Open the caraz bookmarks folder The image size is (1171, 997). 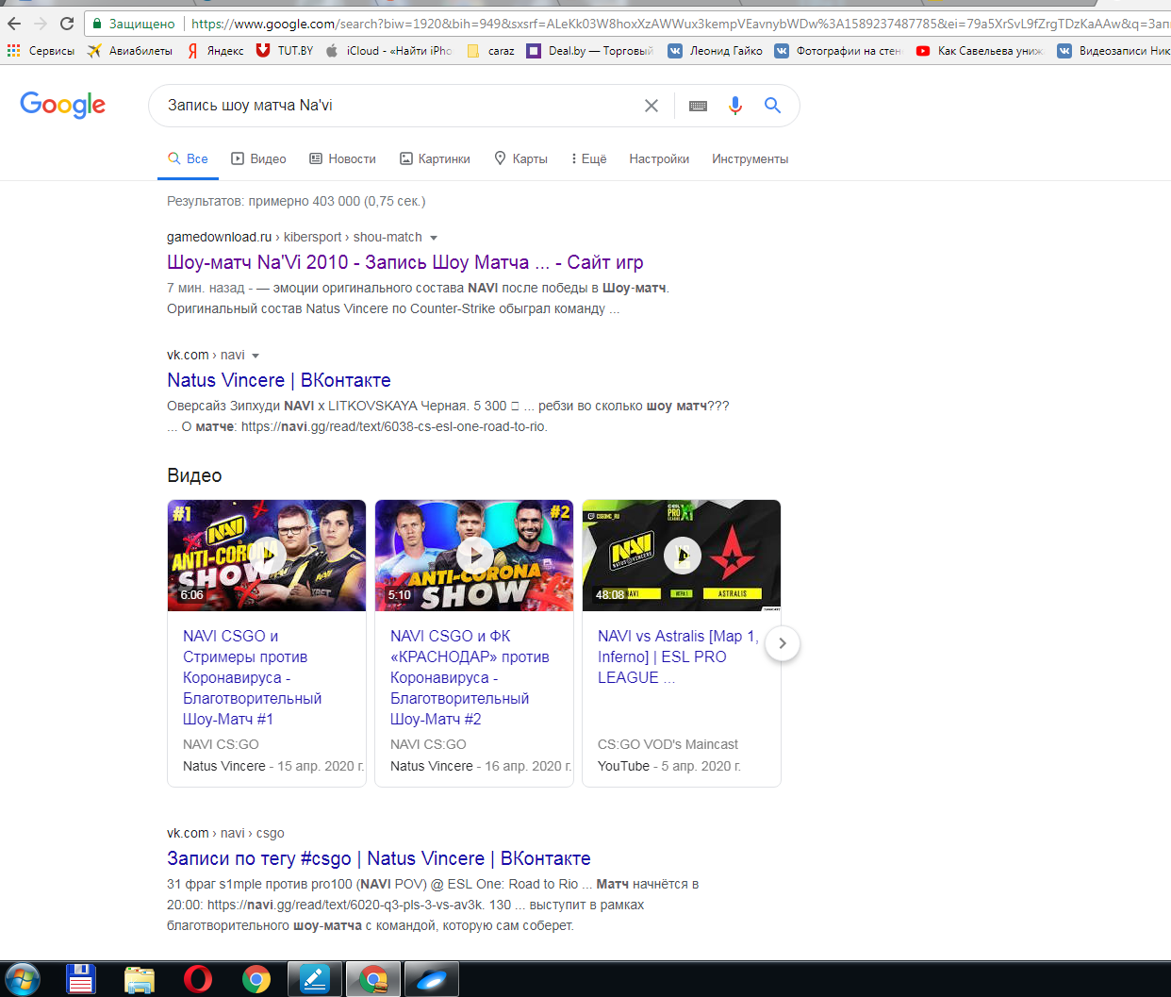[490, 51]
